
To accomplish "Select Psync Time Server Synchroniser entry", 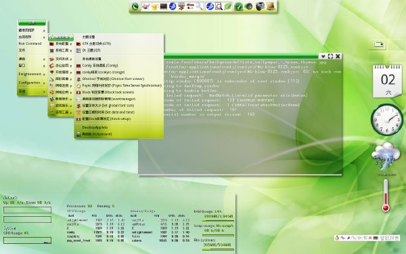I will 119,85.
